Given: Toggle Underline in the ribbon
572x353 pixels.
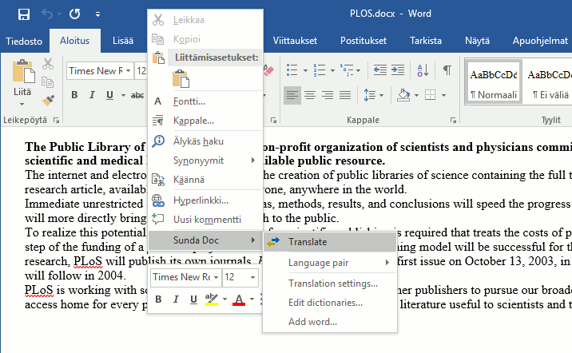Looking at the screenshot, I should point(109,95).
